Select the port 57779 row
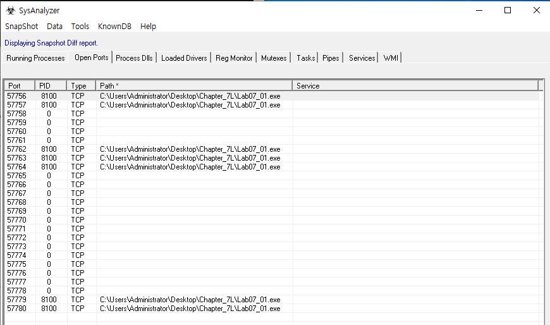 [x=272, y=299]
